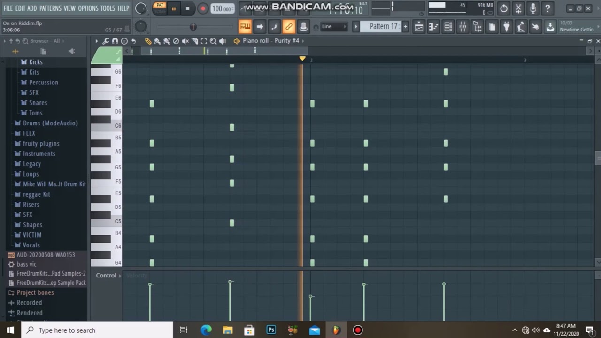
Task: Open the help question mark icon
Action: pos(547,8)
